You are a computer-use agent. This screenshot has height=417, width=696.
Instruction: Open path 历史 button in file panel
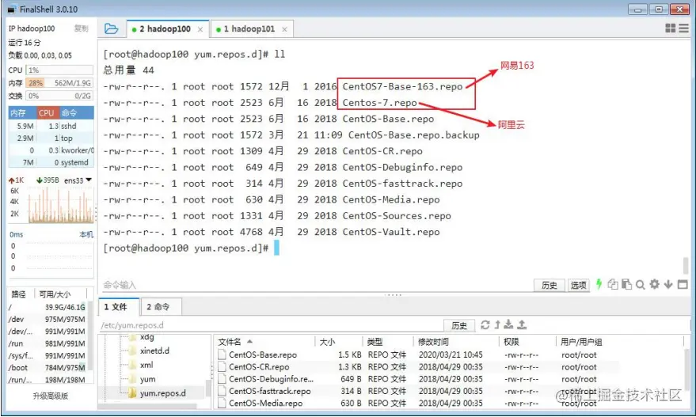point(459,325)
